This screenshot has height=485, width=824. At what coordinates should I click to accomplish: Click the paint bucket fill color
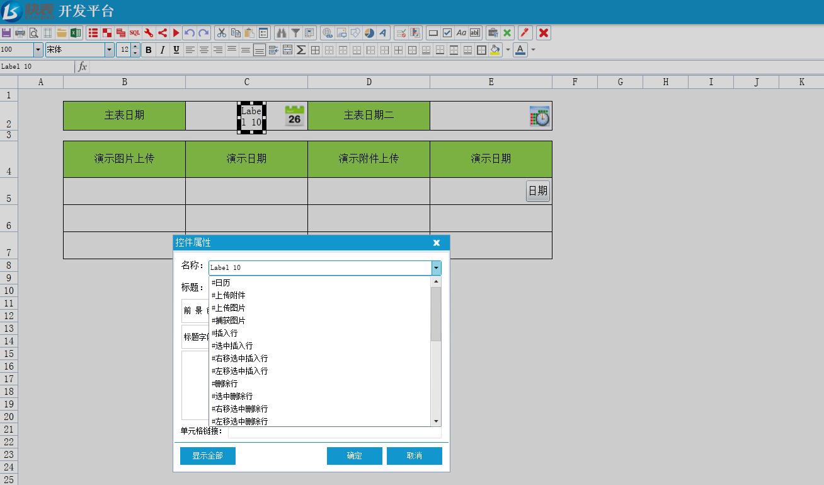point(496,50)
